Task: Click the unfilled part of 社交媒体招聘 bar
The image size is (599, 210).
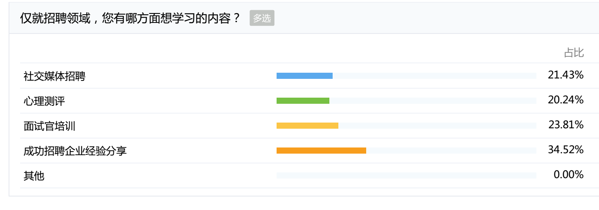Action: [435, 76]
